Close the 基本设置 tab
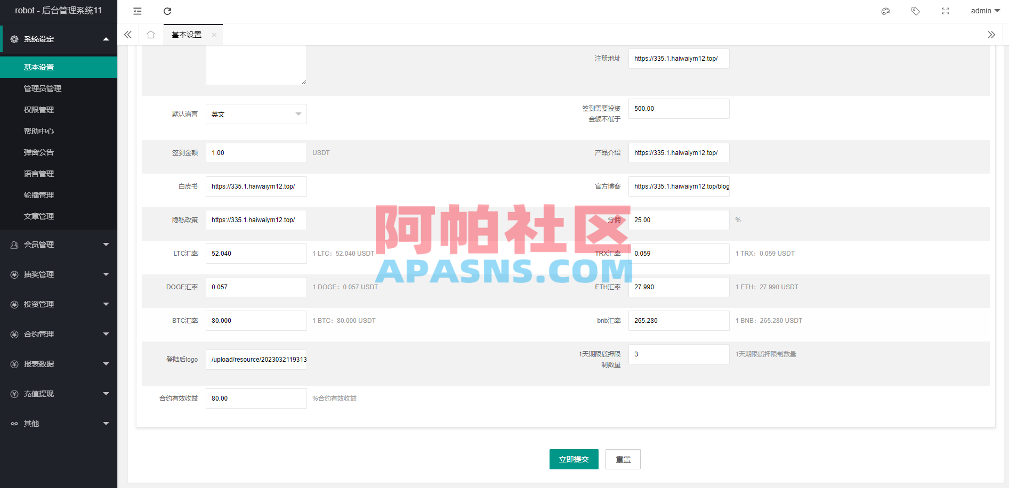This screenshot has height=488, width=1009. point(214,35)
